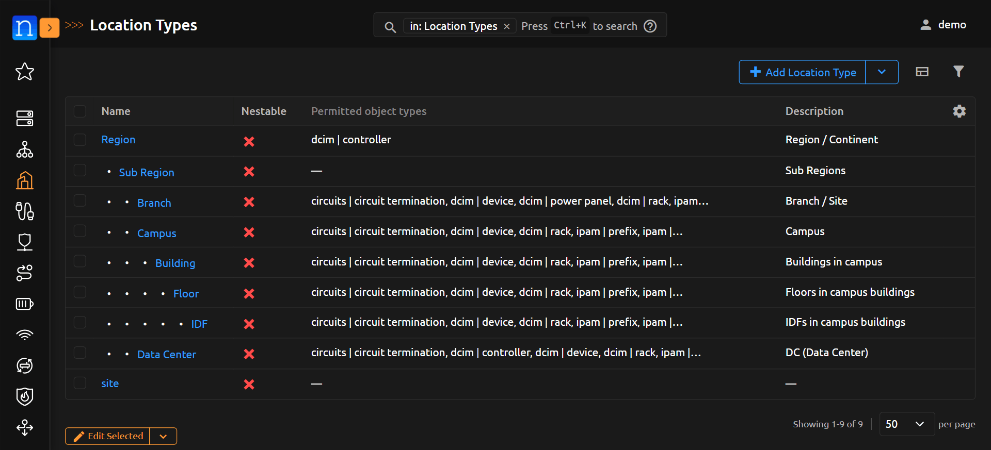
Task: Tick the checkbox for the Region row
Action: tap(80, 140)
